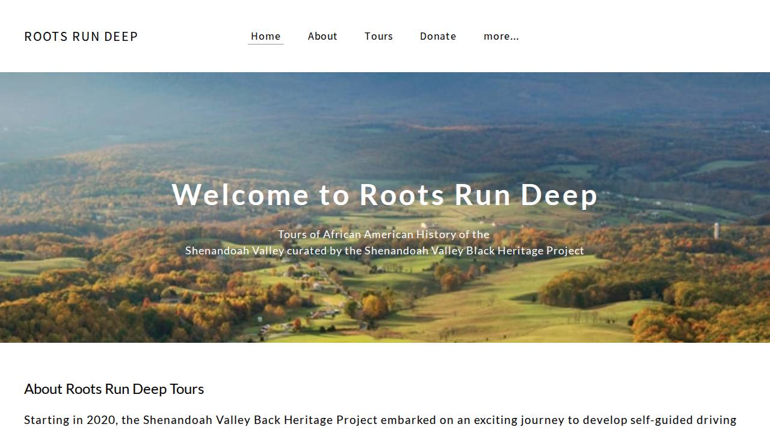Click the year '2020' in the paragraph
This screenshot has width=770, height=433.
pyautogui.click(x=100, y=420)
